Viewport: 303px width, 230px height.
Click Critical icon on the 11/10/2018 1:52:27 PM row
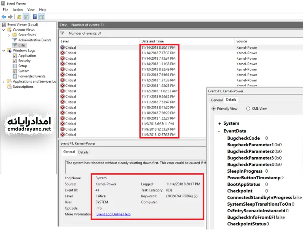click(x=62, y=118)
